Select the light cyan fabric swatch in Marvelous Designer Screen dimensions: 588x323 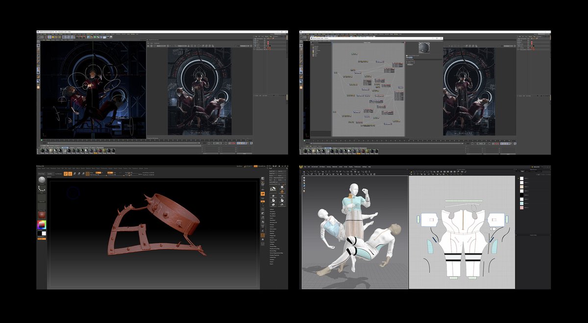[522, 204]
